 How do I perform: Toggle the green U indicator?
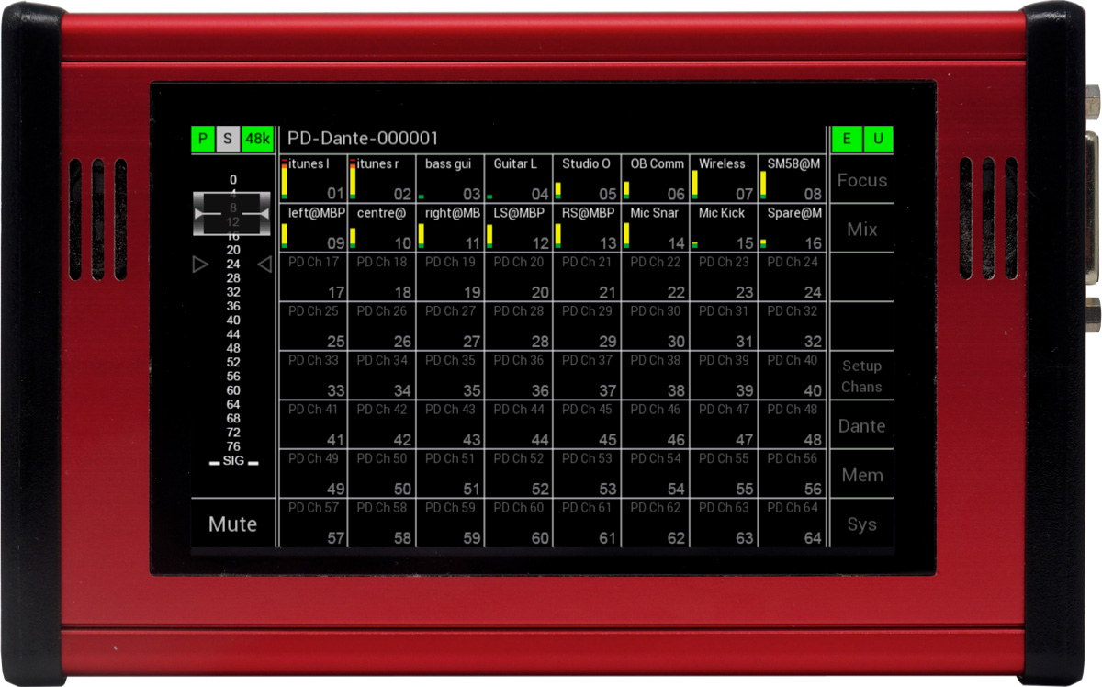pyautogui.click(x=878, y=140)
